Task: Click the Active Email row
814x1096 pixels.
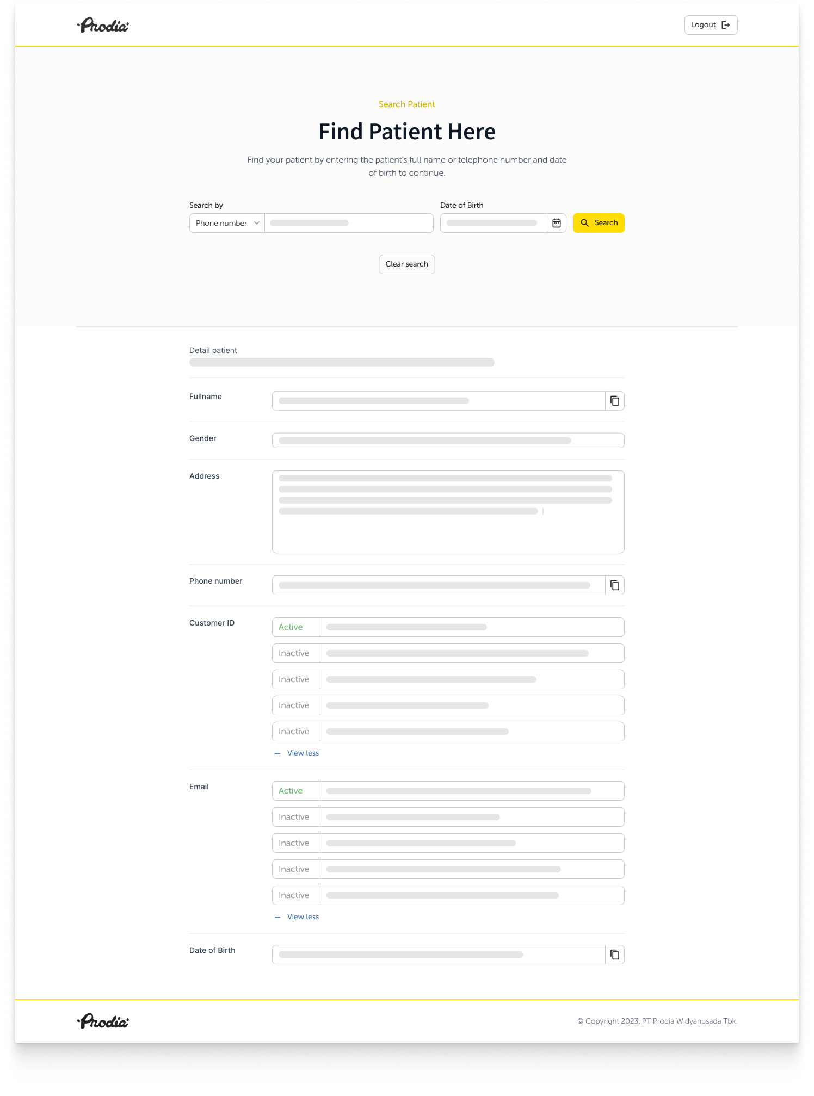Action: (448, 791)
